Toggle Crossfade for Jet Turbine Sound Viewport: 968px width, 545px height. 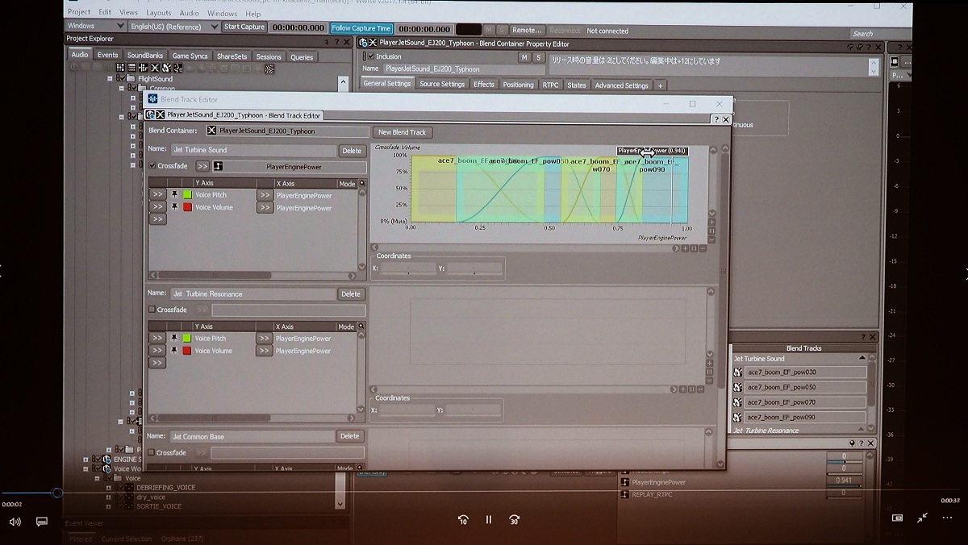(x=152, y=166)
